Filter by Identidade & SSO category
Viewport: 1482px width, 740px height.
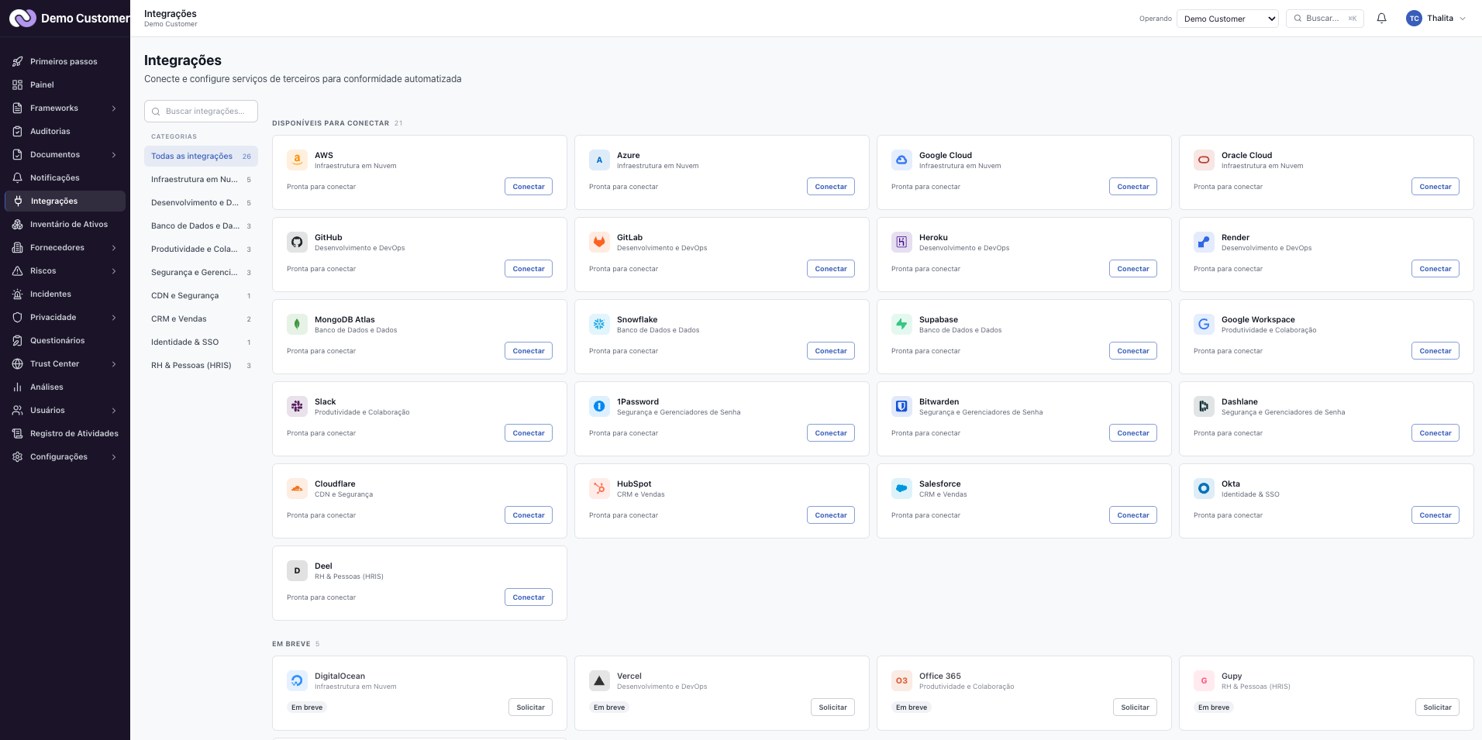201,342
